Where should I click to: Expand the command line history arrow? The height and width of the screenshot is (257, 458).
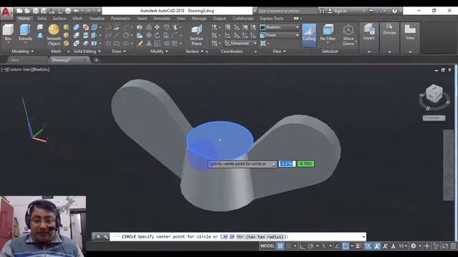(364, 236)
